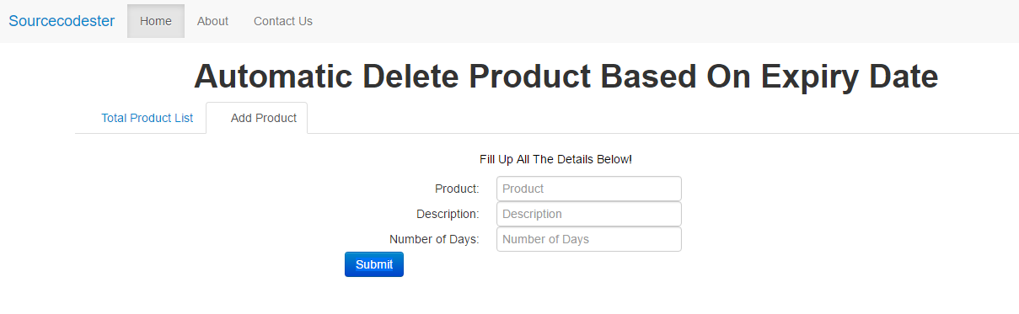Image resolution: width=1019 pixels, height=314 pixels.
Task: Click the "Fill Up All The Details Below!" text
Action: (555, 158)
